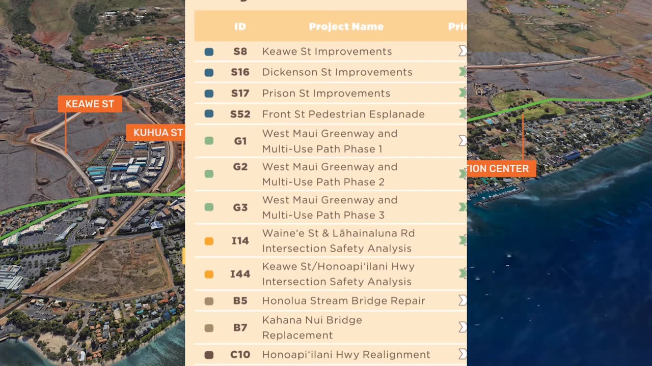The width and height of the screenshot is (652, 366).
Task: Click the Kahana Nui Bridge Replacement project name
Action: [312, 327]
